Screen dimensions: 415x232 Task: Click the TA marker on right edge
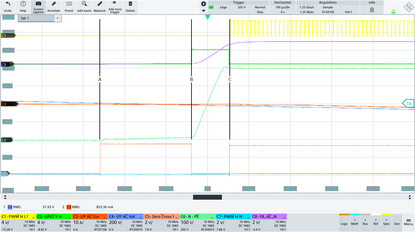[408, 104]
